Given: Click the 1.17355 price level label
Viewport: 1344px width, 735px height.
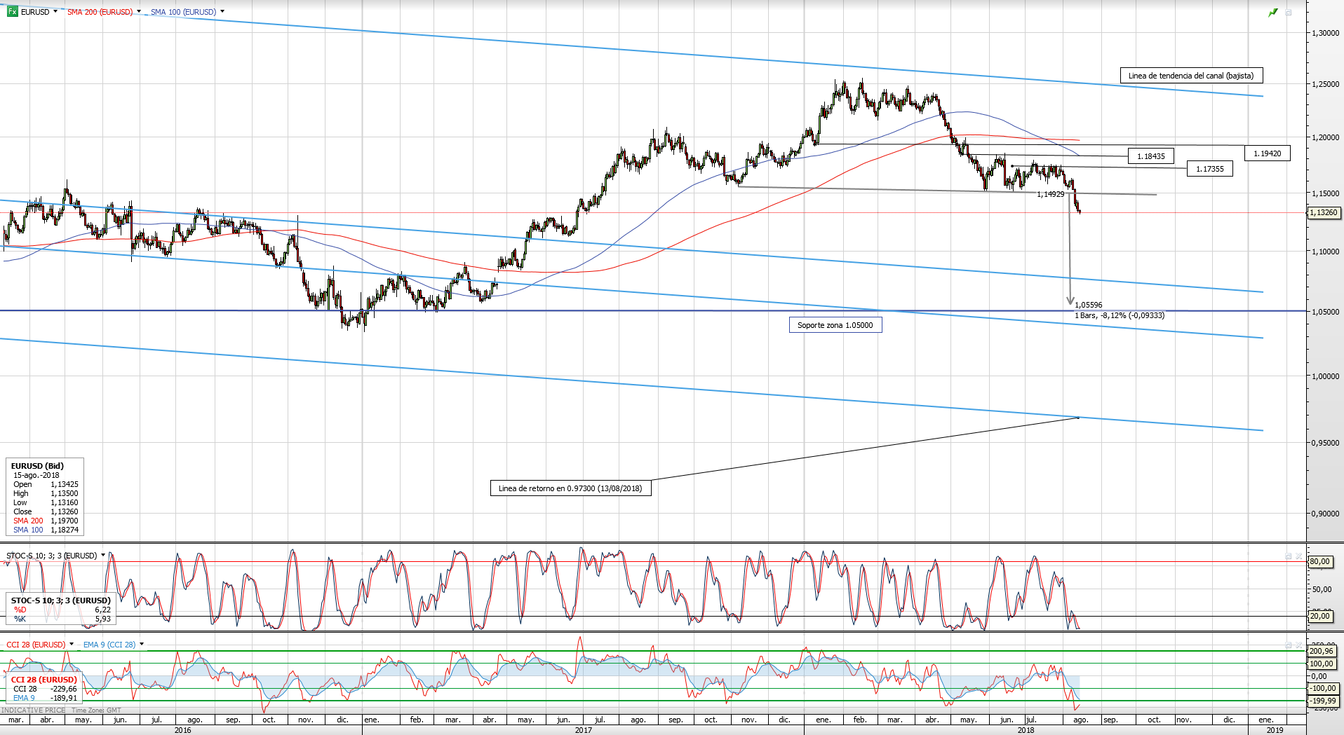Looking at the screenshot, I should click(x=1210, y=169).
